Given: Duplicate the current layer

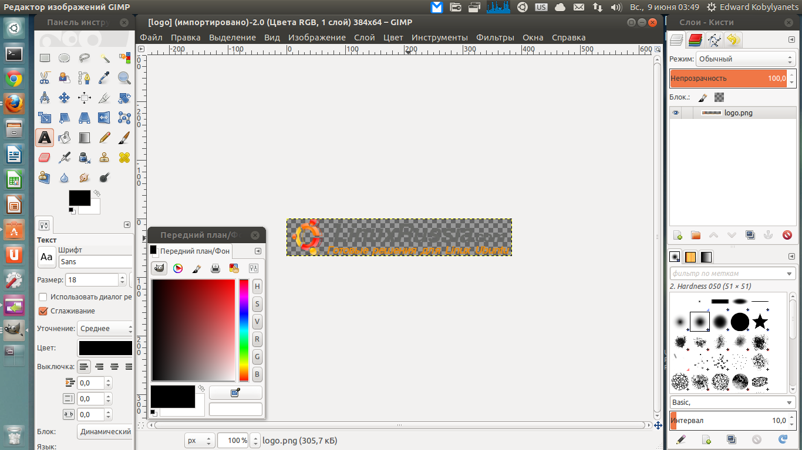Looking at the screenshot, I should point(750,236).
